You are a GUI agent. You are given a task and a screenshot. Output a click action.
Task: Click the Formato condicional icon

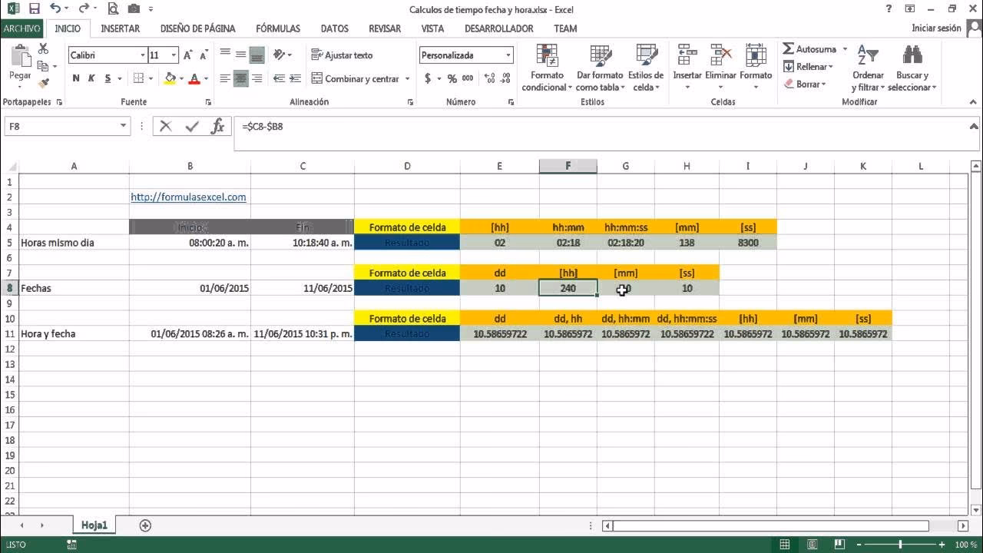(x=547, y=57)
